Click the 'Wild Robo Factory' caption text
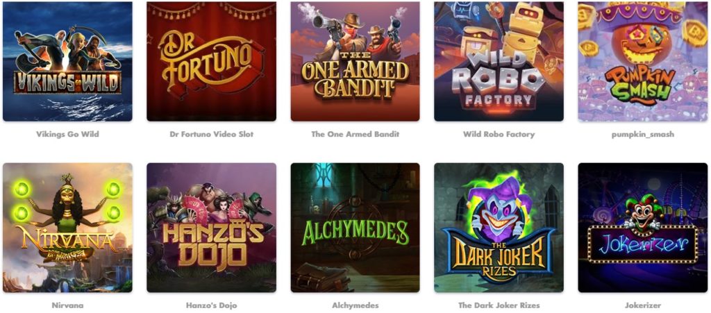The width and height of the screenshot is (711, 313). (x=499, y=134)
